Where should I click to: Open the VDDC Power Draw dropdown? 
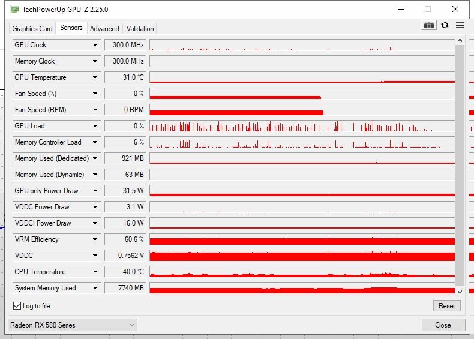click(95, 207)
